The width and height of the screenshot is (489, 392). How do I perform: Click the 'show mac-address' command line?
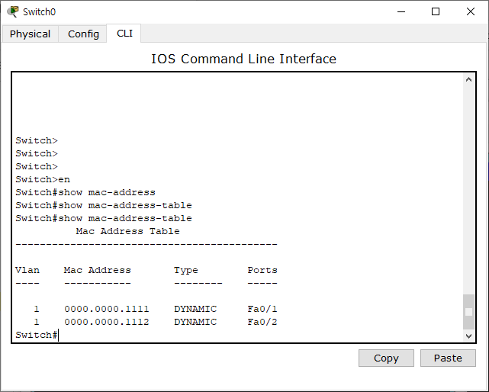pyautogui.click(x=85, y=192)
